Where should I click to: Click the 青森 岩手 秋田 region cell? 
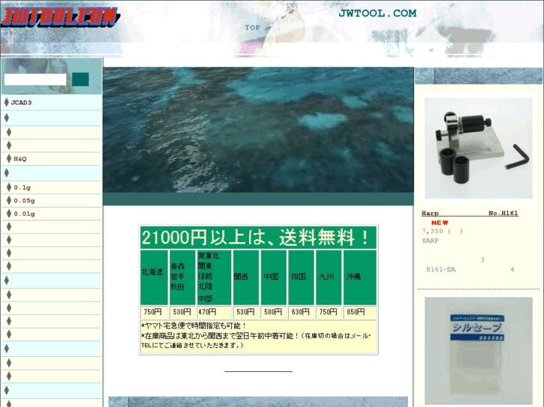182,278
